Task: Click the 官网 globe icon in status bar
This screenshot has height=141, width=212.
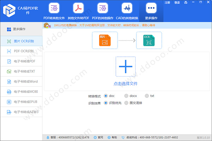Action: tap(95, 137)
